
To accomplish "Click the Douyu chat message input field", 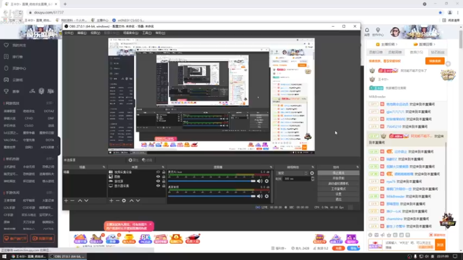I will (409, 244).
